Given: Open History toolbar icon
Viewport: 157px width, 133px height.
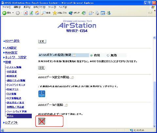Looking at the screenshot, I should [x=84, y=13].
